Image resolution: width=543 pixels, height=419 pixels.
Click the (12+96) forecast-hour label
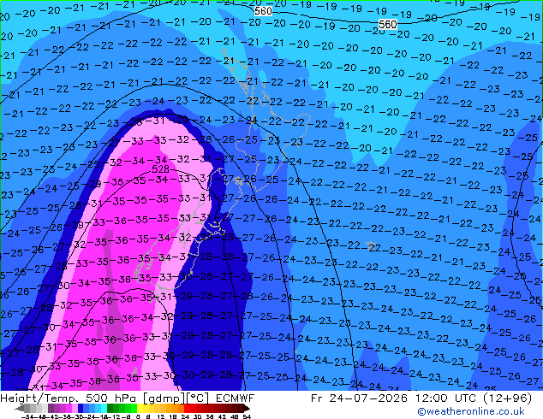[x=508, y=398]
